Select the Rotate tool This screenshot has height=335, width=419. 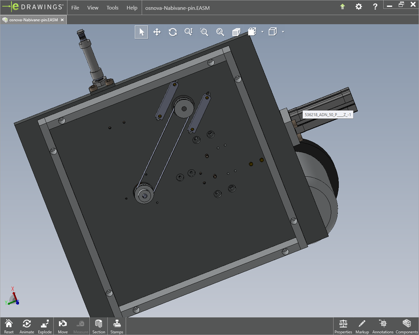pyautogui.click(x=173, y=32)
